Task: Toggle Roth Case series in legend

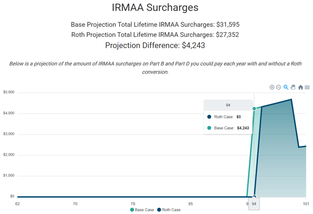Action: click(171, 210)
